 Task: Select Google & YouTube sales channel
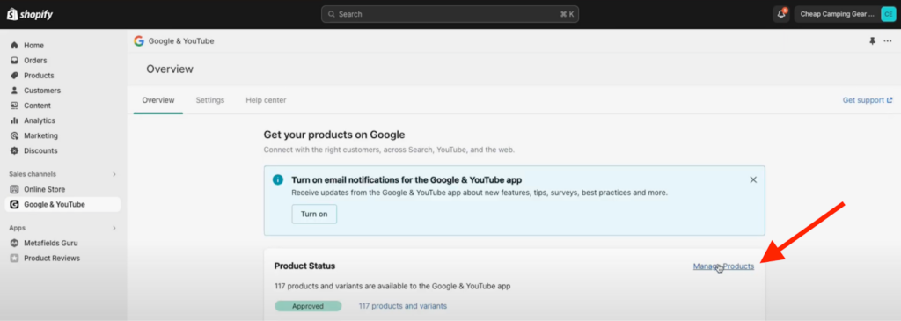click(62, 204)
